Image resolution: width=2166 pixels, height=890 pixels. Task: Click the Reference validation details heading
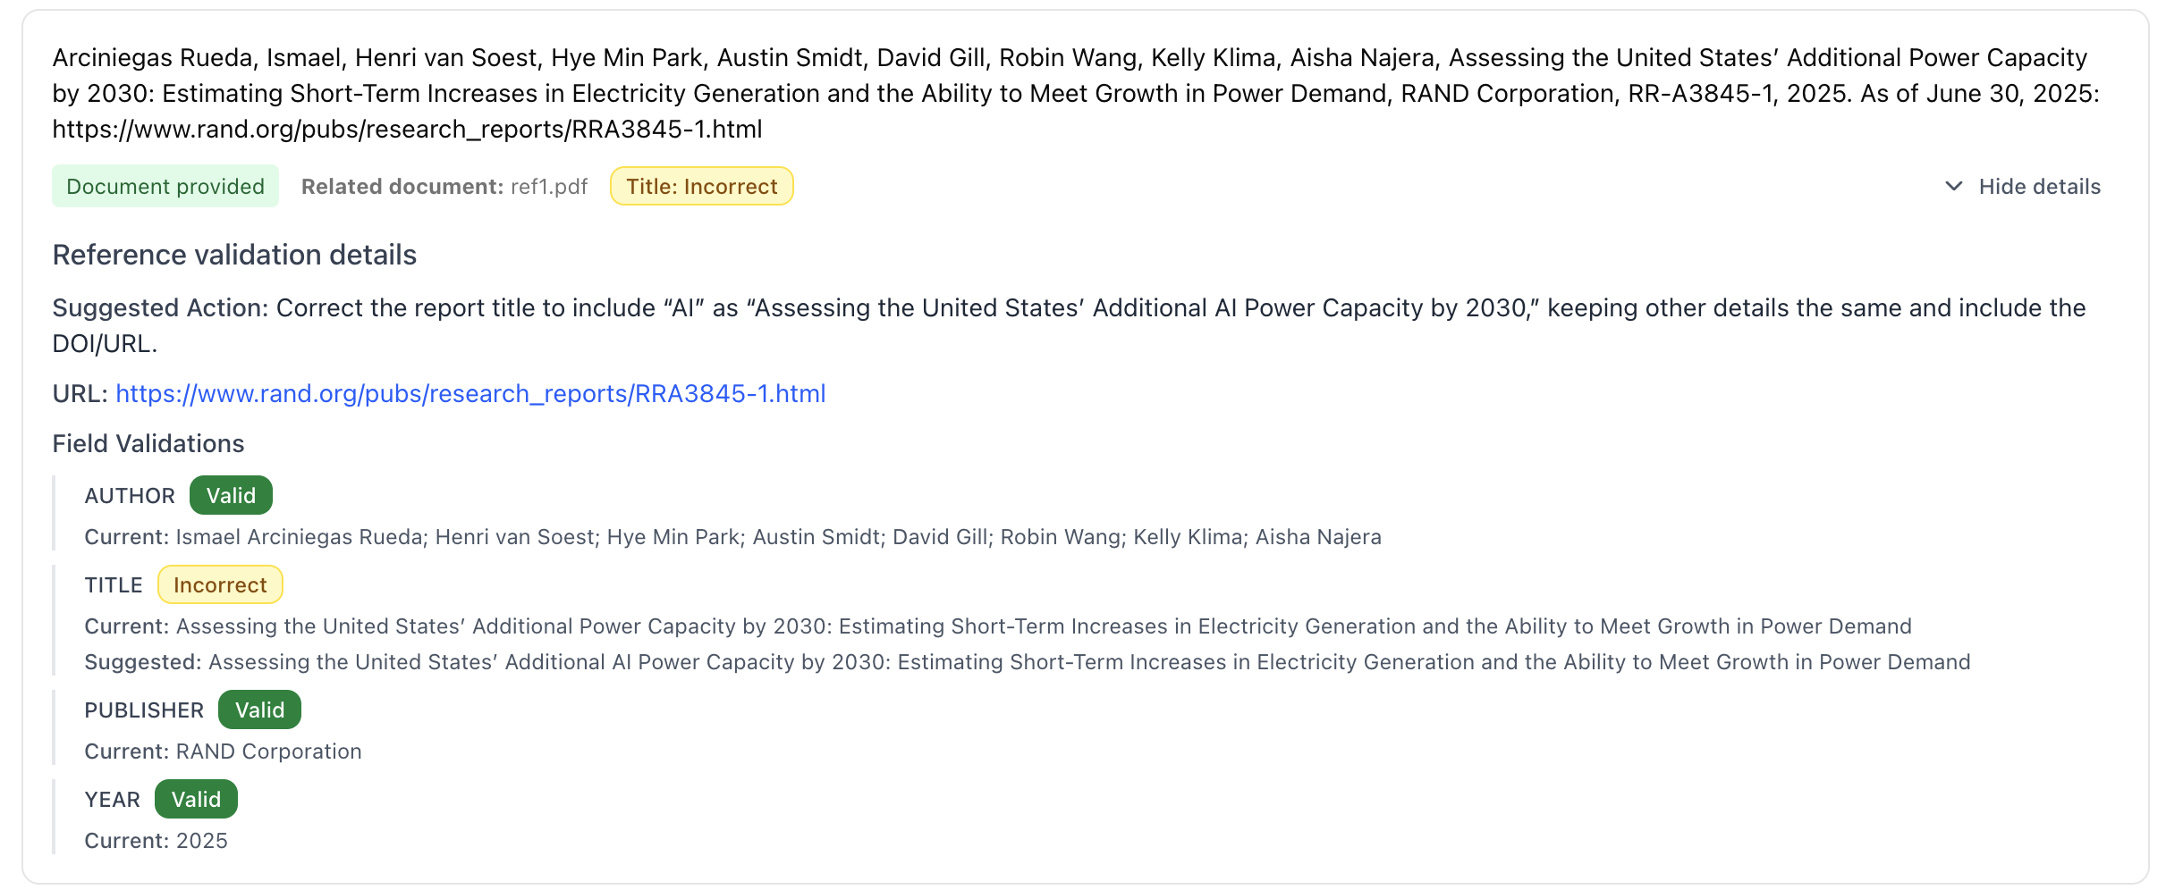click(234, 255)
